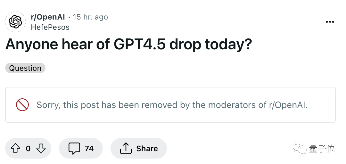Upvote the post

click(15, 148)
